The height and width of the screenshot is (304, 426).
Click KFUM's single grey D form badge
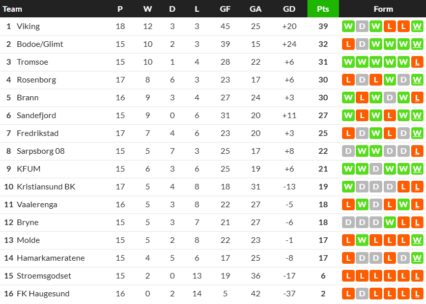click(x=376, y=169)
